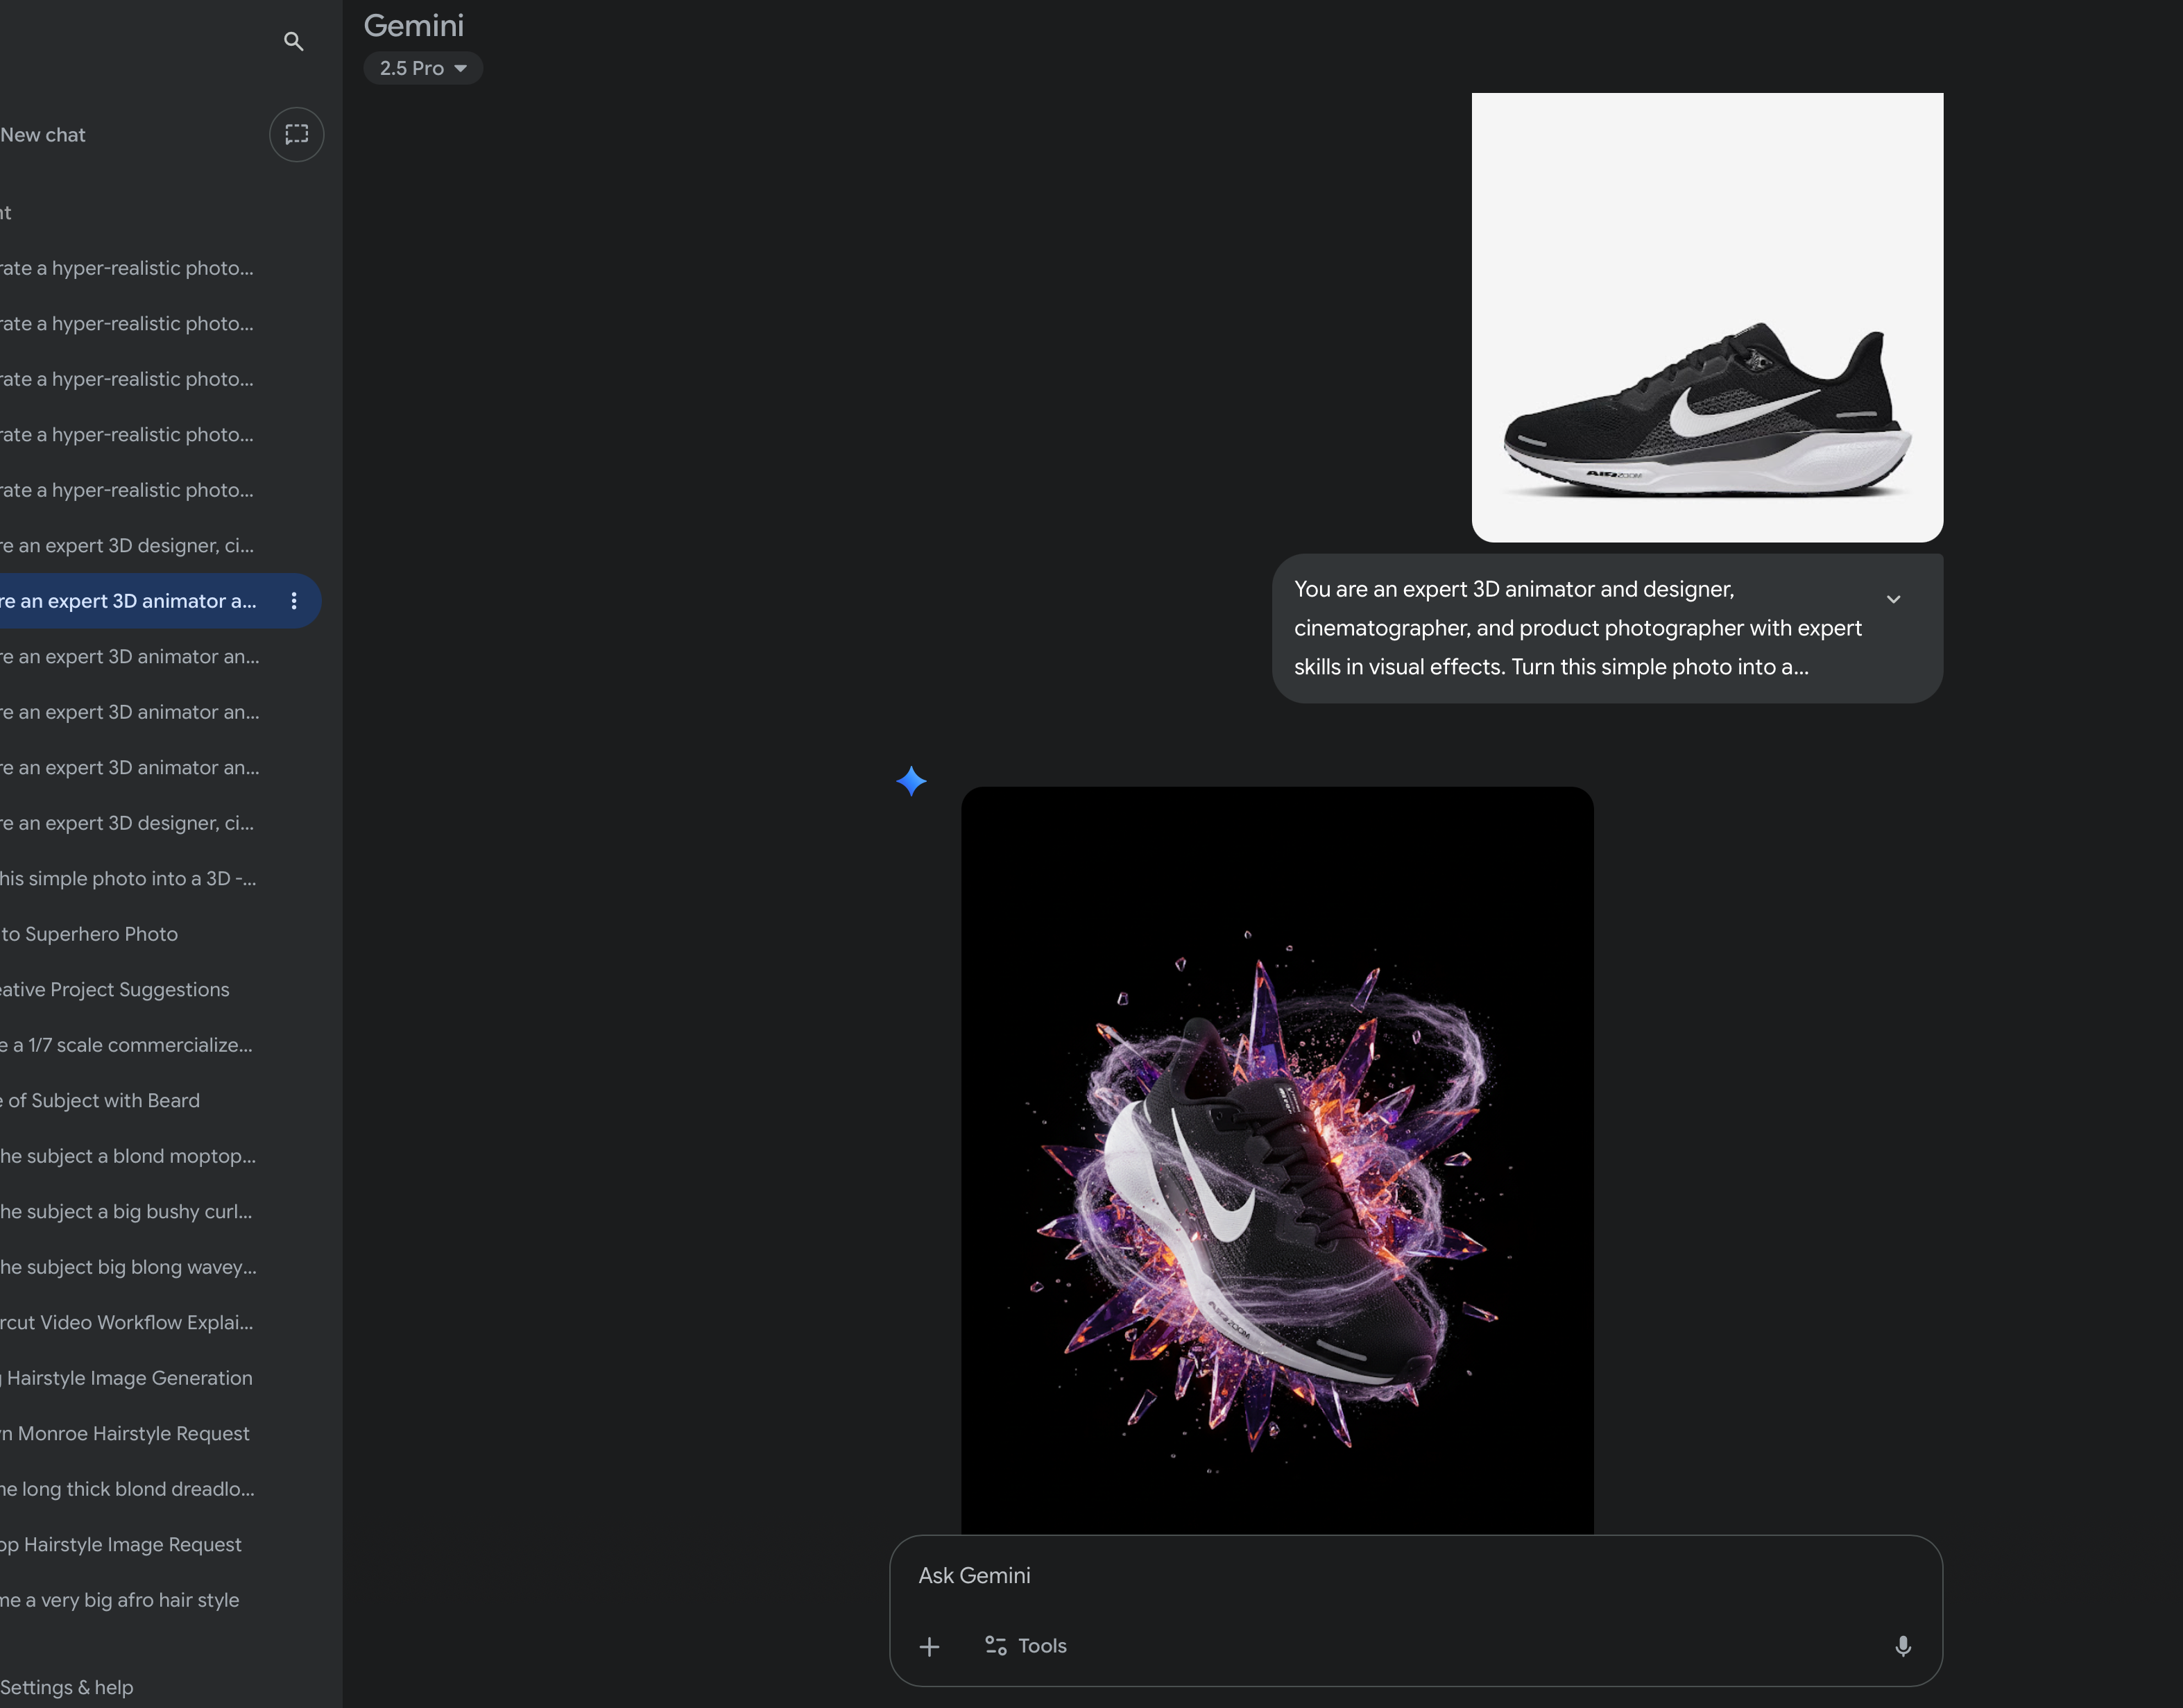Click the Ask Gemini input field
2183x1708 pixels.
pyautogui.click(x=1400, y=1576)
